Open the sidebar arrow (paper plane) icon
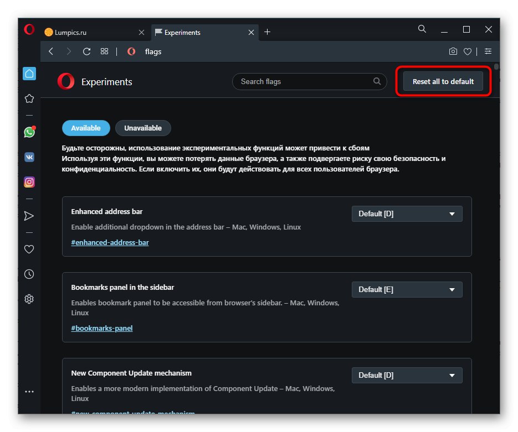 29,216
